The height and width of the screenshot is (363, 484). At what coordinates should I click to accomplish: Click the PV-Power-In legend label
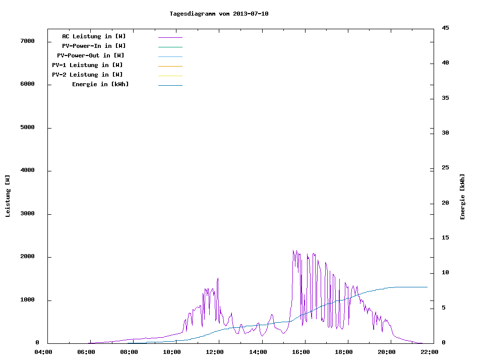click(x=97, y=46)
